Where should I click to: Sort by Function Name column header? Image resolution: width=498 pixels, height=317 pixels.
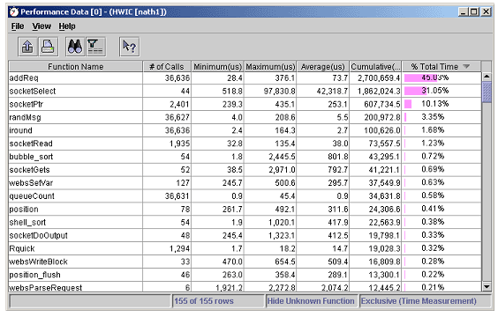click(x=76, y=67)
